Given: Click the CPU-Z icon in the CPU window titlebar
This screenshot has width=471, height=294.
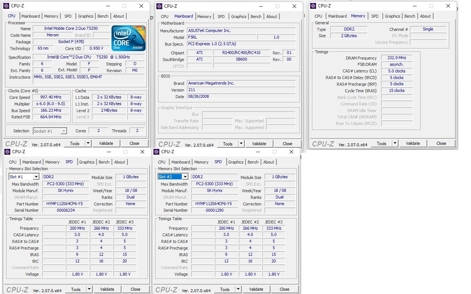Looking at the screenshot, I should click(6, 6).
